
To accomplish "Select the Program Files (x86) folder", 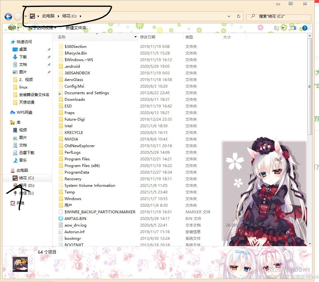I will tap(82, 165).
